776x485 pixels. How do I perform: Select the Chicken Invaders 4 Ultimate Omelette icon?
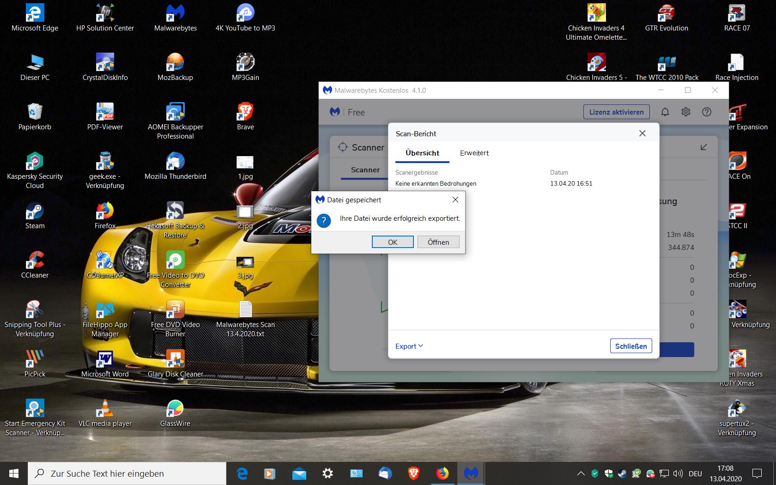tap(596, 22)
